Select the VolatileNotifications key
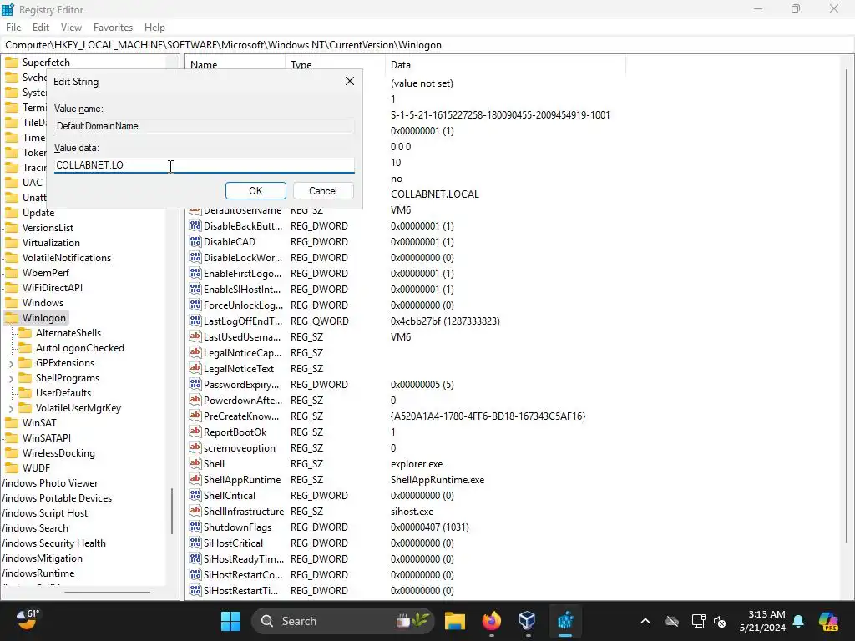 tap(67, 258)
